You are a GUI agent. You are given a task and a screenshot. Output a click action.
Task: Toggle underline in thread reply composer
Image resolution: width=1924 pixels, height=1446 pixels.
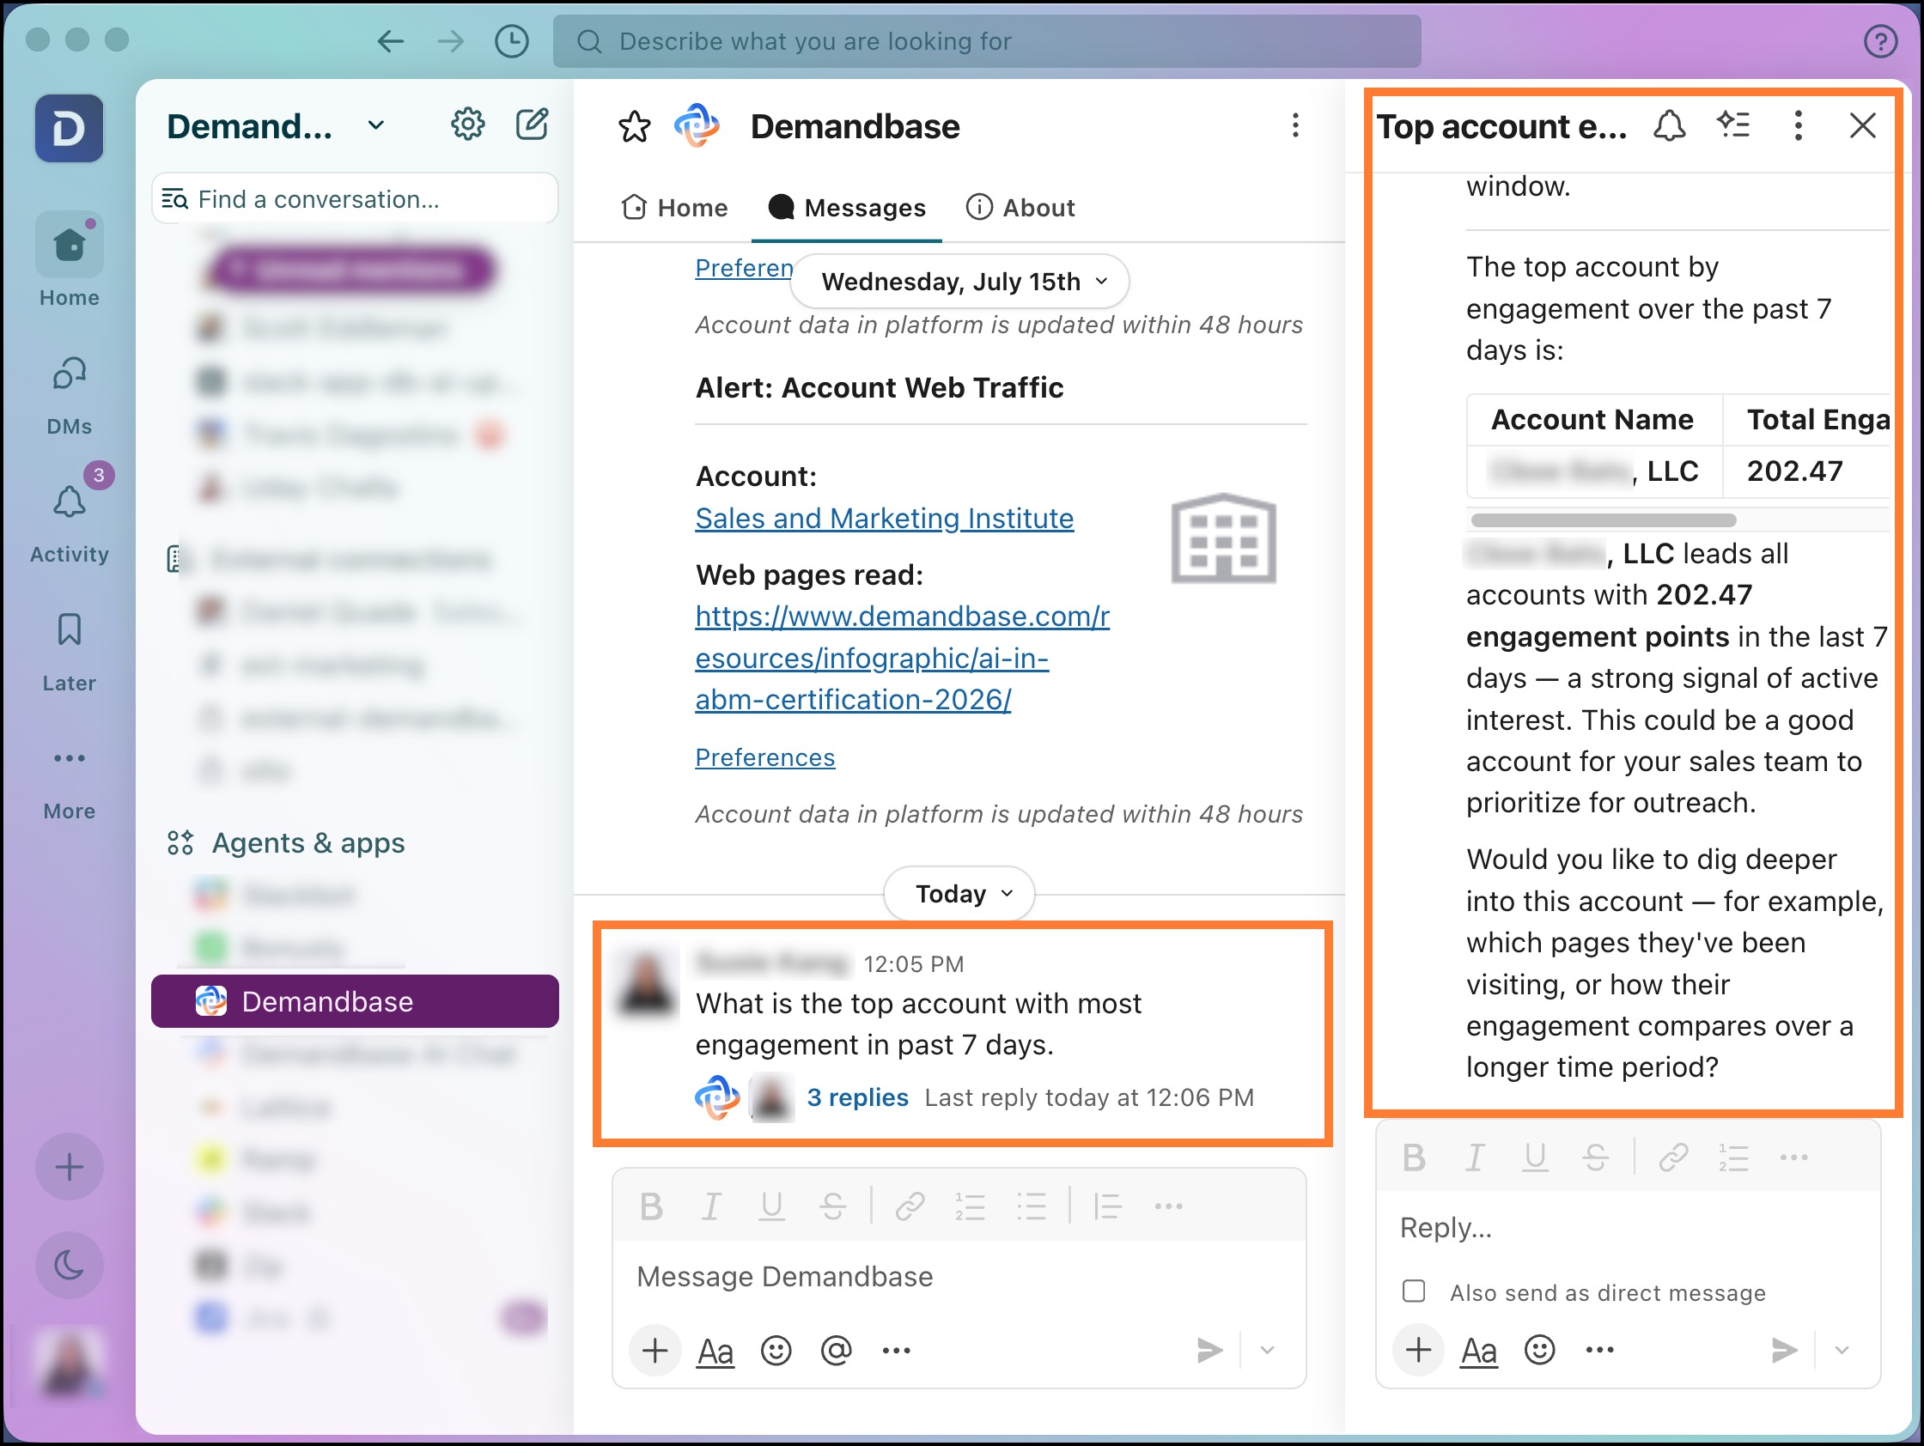click(1535, 1157)
